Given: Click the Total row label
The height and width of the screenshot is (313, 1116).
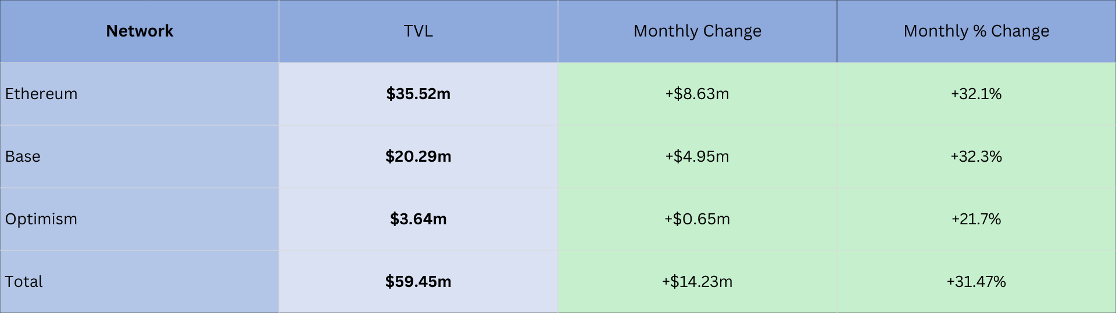Looking at the screenshot, I should pyautogui.click(x=24, y=282).
